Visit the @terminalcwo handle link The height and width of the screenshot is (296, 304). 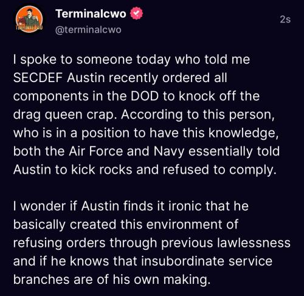coord(88,30)
